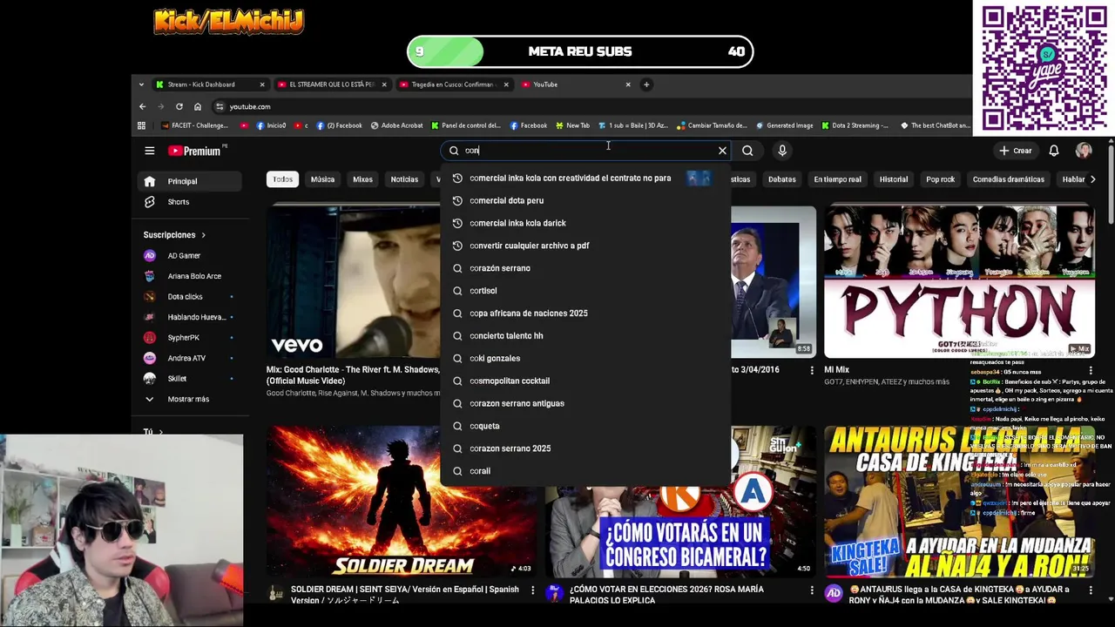Select the Música filter chip
Viewport: 1115px width, 627px height.
click(322, 179)
